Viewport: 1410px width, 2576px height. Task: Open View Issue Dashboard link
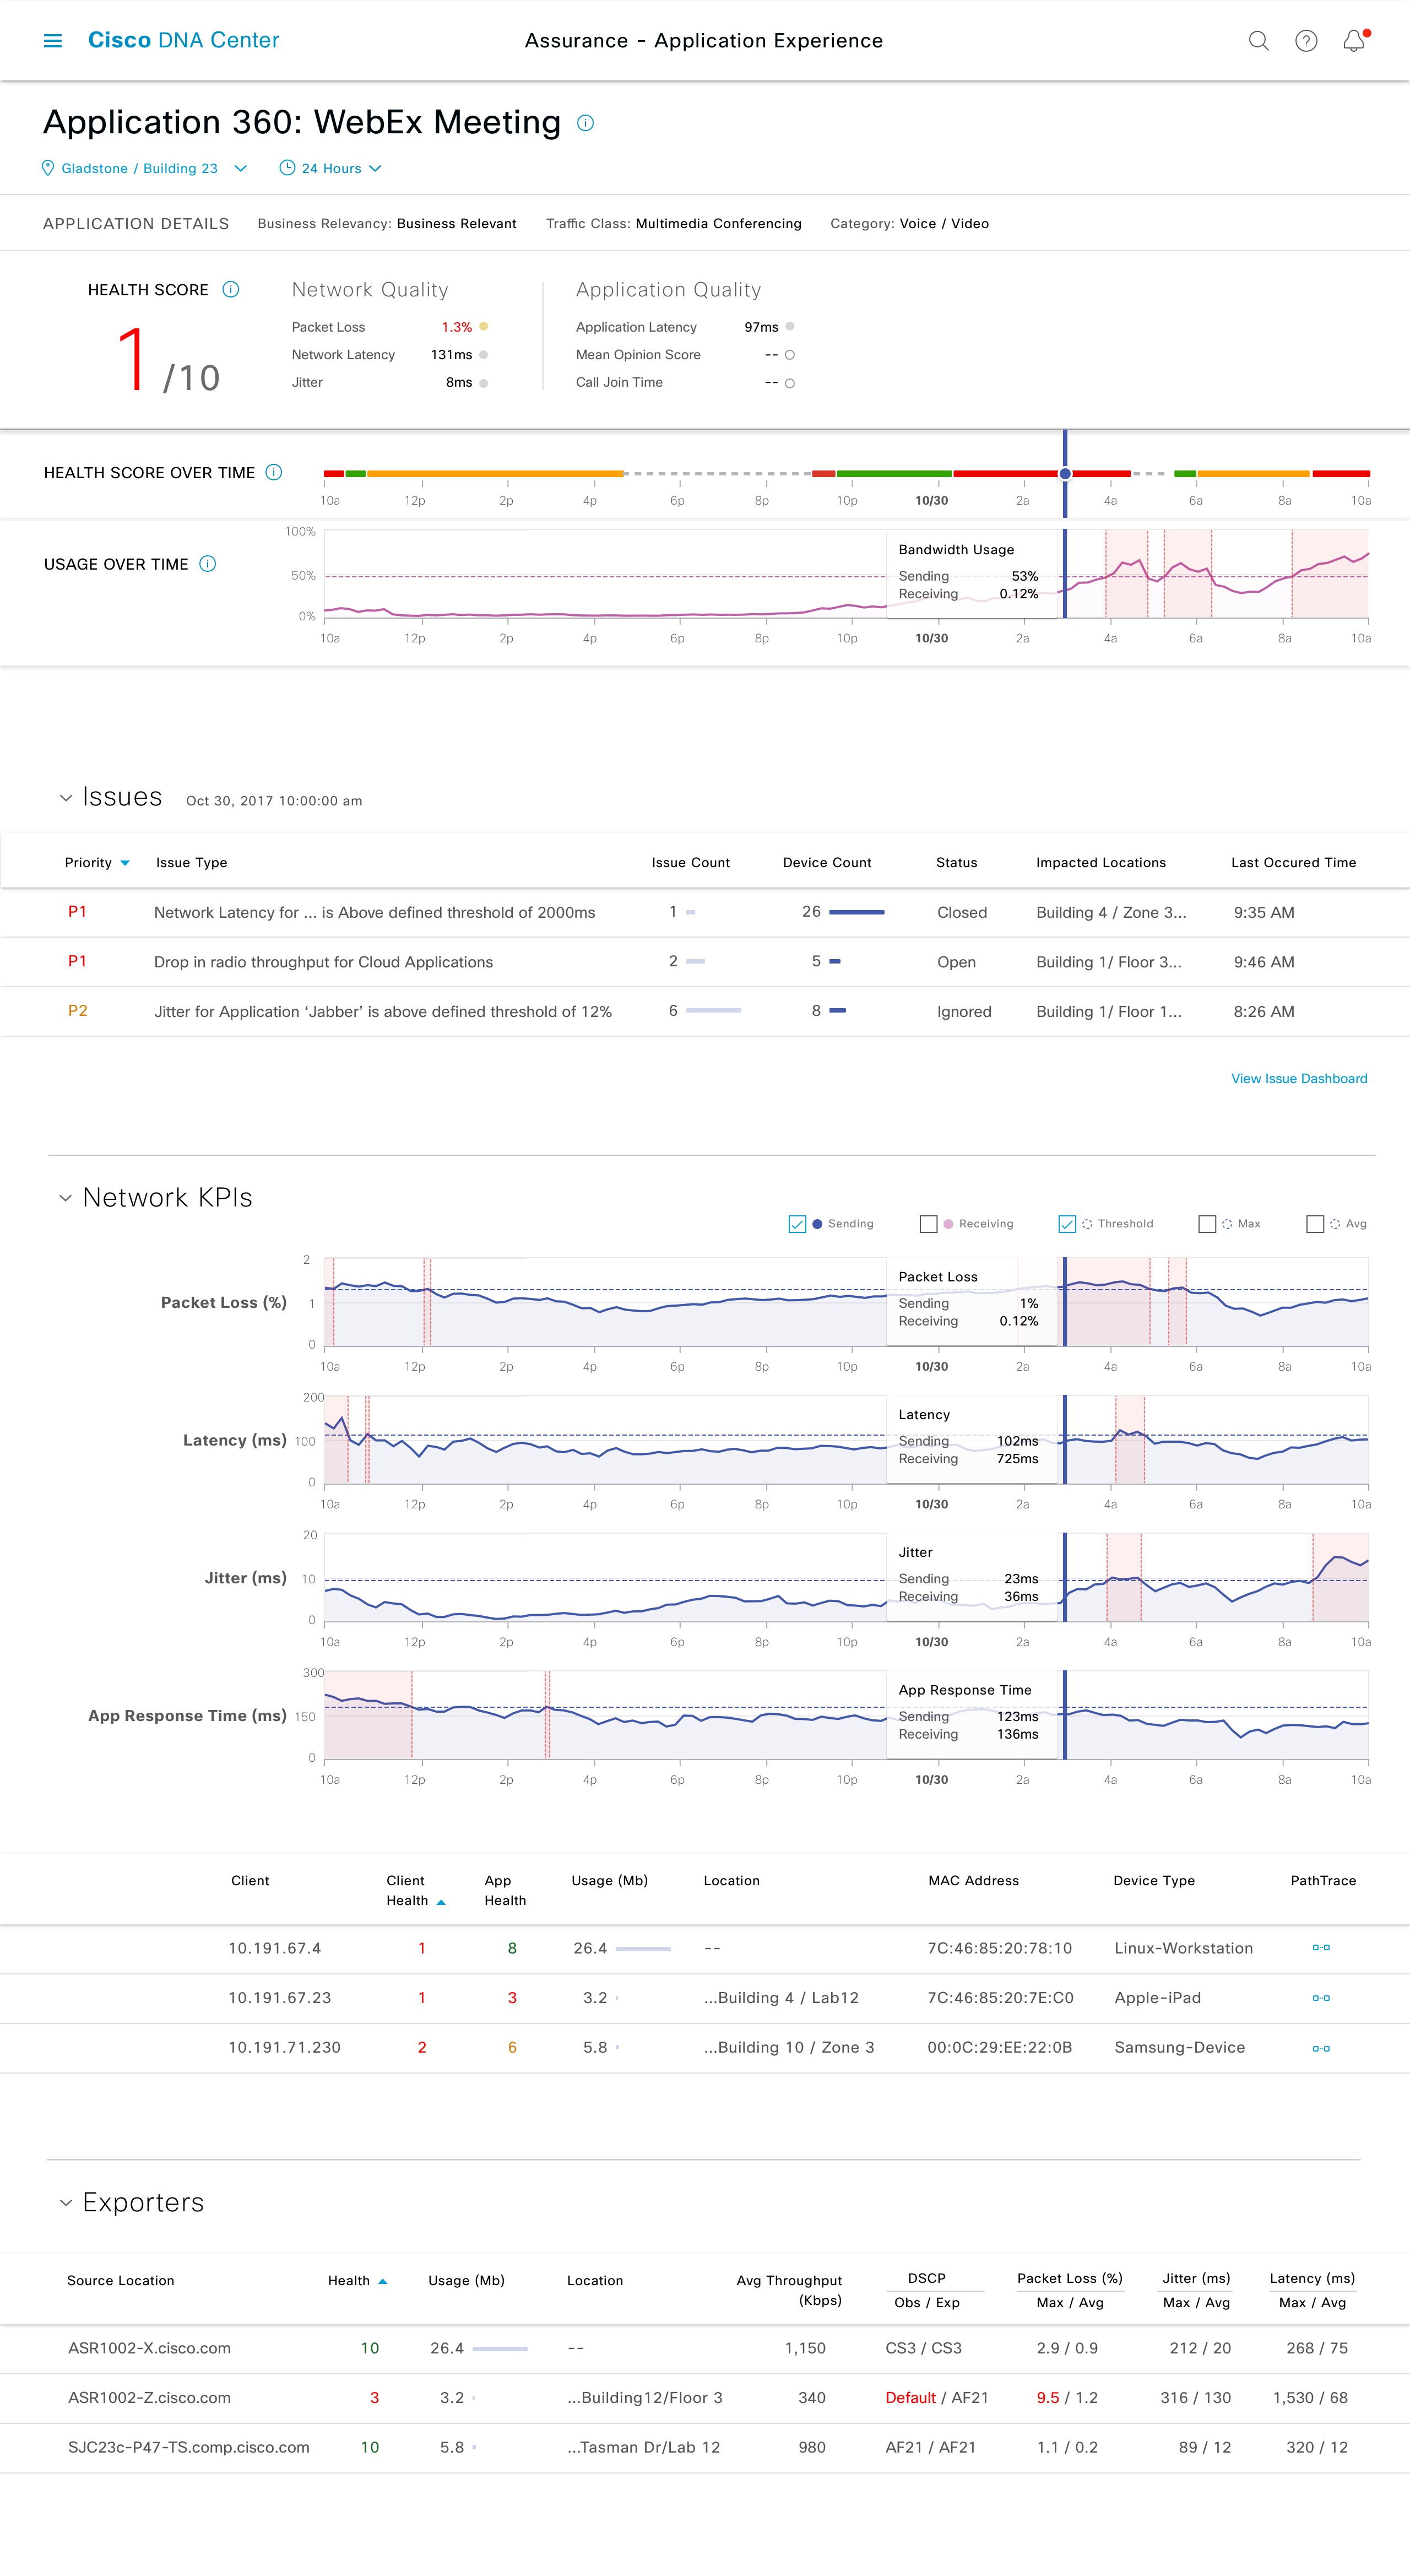(x=1299, y=1078)
